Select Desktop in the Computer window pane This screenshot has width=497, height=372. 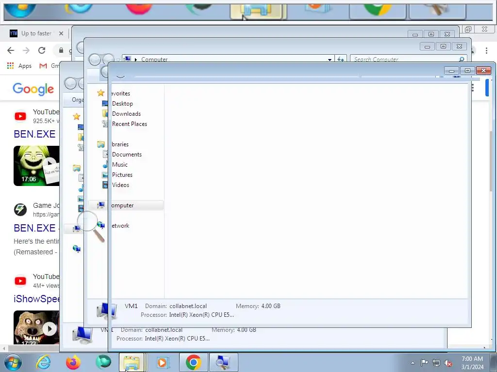pyautogui.click(x=122, y=104)
